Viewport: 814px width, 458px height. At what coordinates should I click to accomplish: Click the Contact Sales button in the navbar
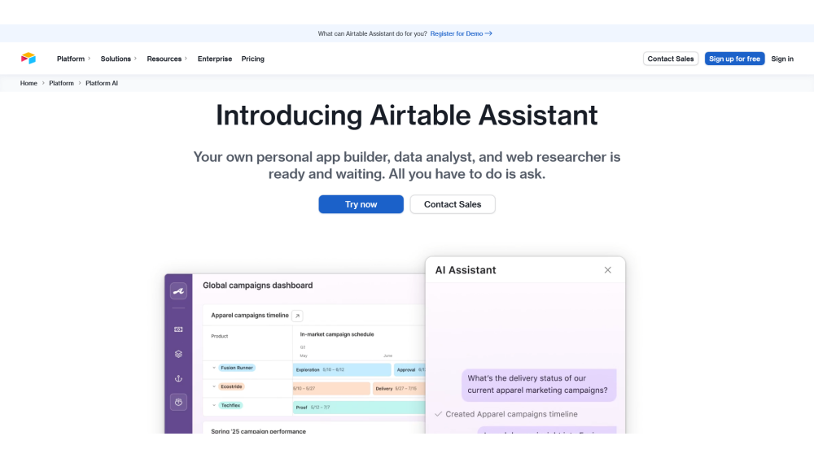pyautogui.click(x=670, y=59)
